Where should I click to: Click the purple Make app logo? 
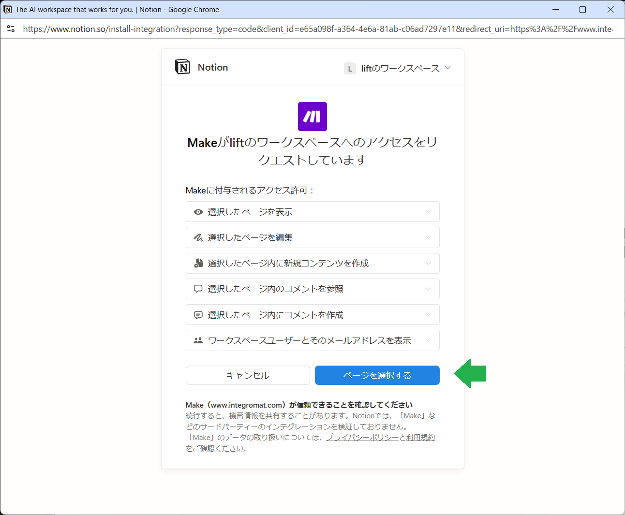tap(312, 117)
